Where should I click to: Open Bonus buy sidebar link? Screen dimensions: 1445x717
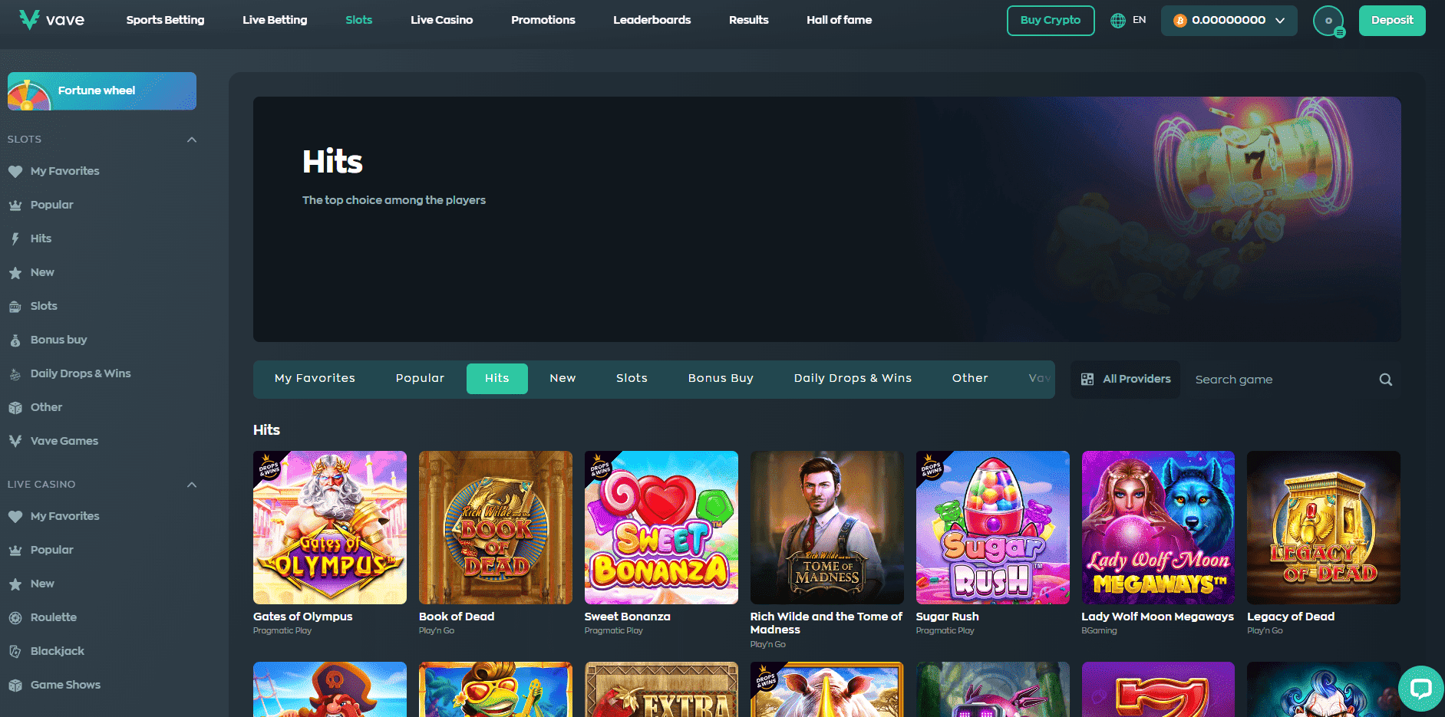coord(58,340)
